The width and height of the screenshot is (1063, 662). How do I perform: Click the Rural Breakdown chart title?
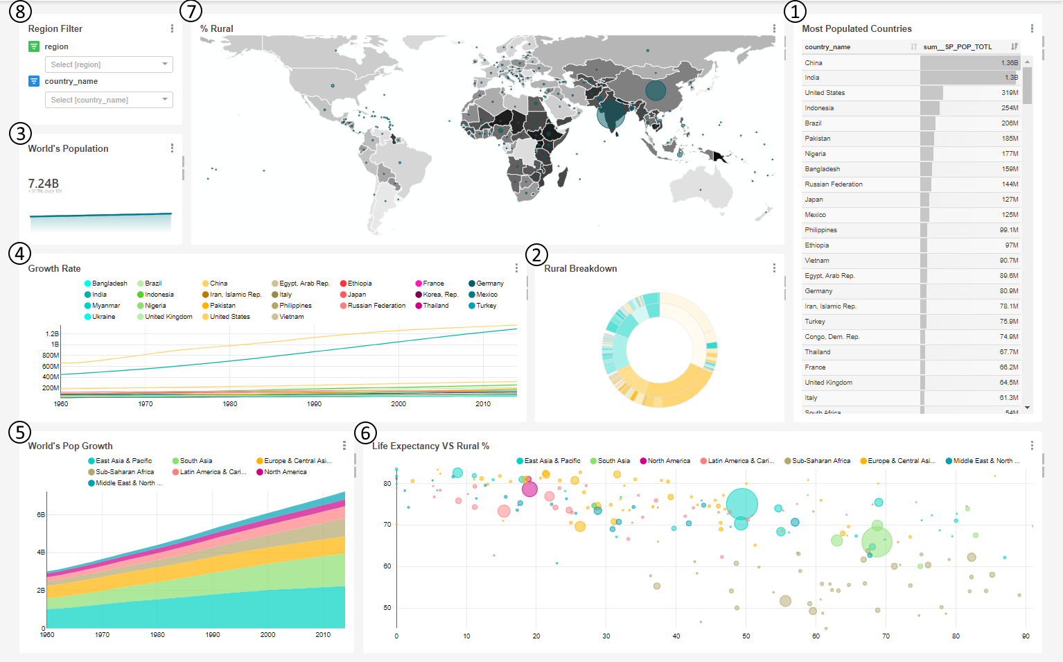(x=581, y=268)
